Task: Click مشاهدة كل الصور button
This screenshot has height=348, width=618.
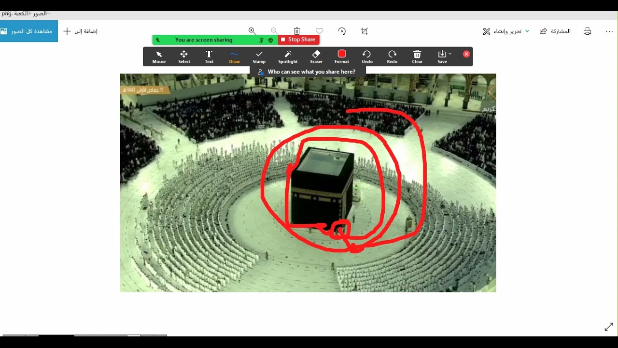Action: [x=29, y=31]
